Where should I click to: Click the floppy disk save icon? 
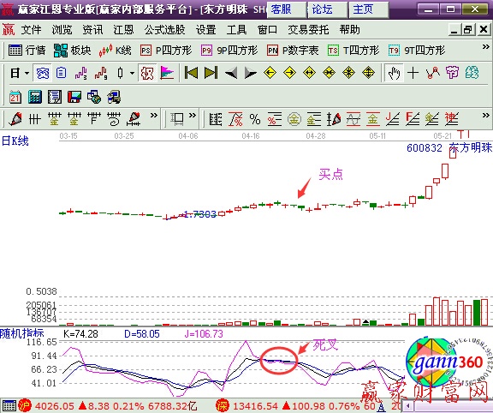click(74, 97)
